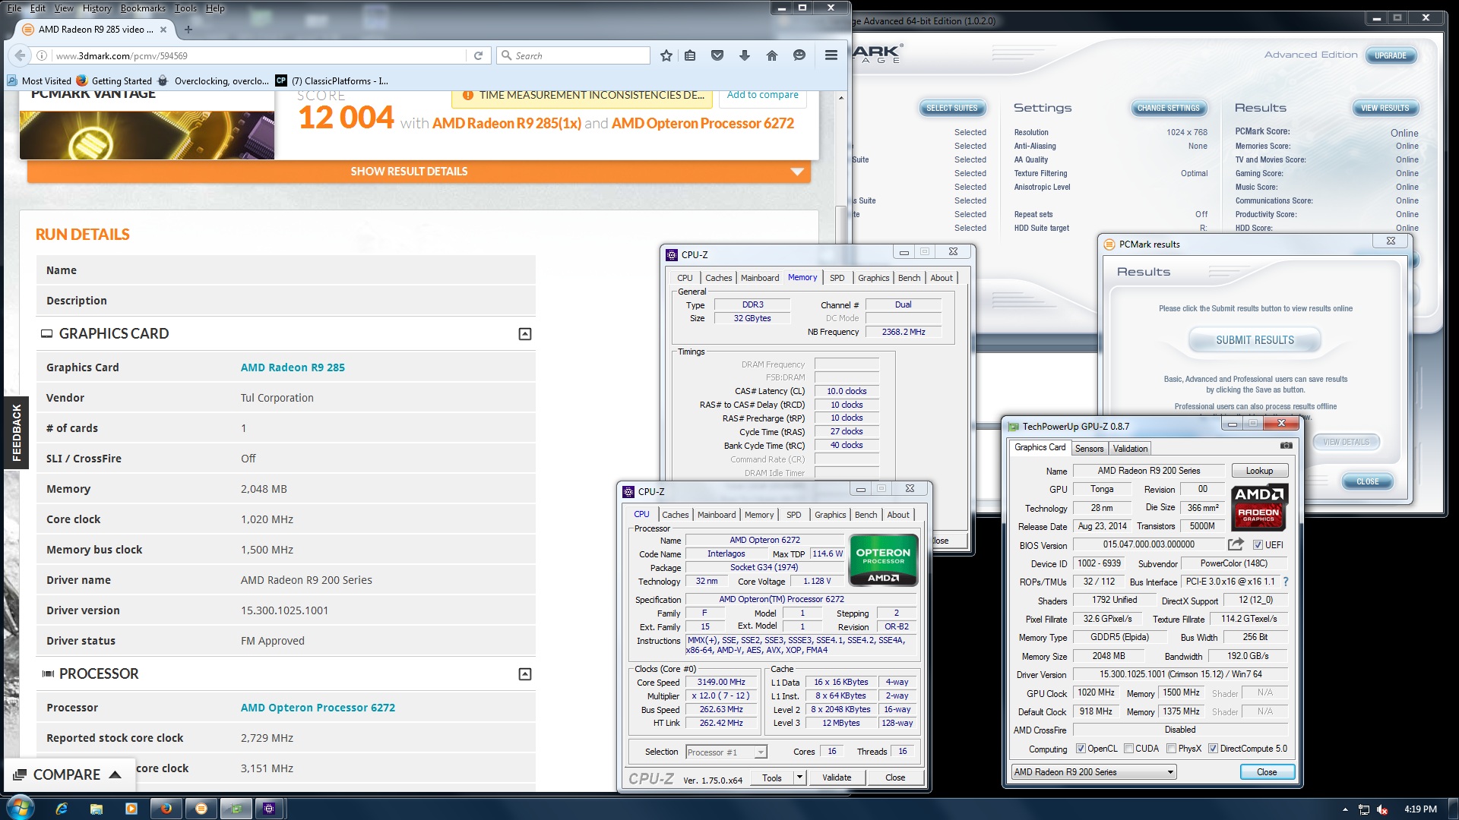Click AMD Radeon R9 285 link
Image resolution: width=1459 pixels, height=820 pixels.
click(293, 367)
